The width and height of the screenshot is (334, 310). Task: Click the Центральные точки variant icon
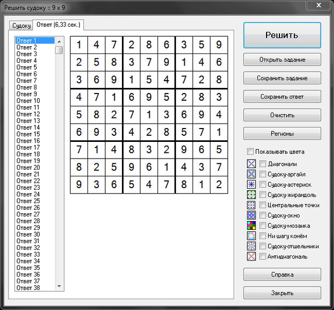(x=252, y=205)
